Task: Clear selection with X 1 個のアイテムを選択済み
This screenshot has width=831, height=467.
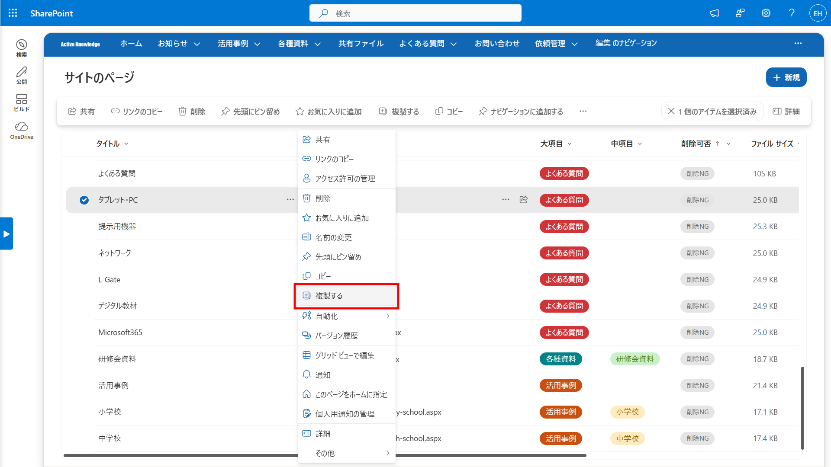Action: point(712,111)
